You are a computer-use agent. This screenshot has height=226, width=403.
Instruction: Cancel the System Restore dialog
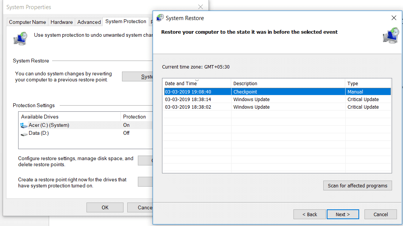[380, 214]
